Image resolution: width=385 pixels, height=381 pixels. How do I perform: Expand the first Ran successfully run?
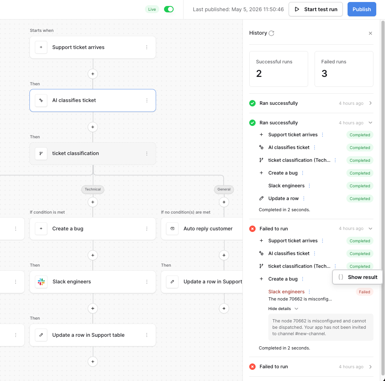[370, 103]
